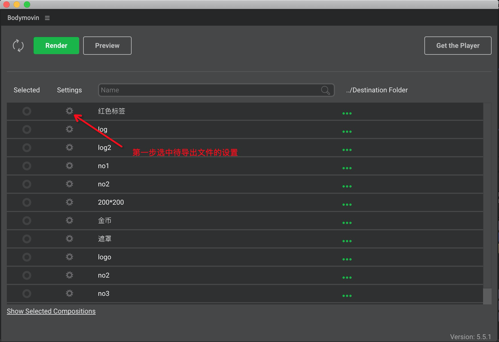Open settings gear for log composition
This screenshot has height=342, width=499.
click(69, 129)
